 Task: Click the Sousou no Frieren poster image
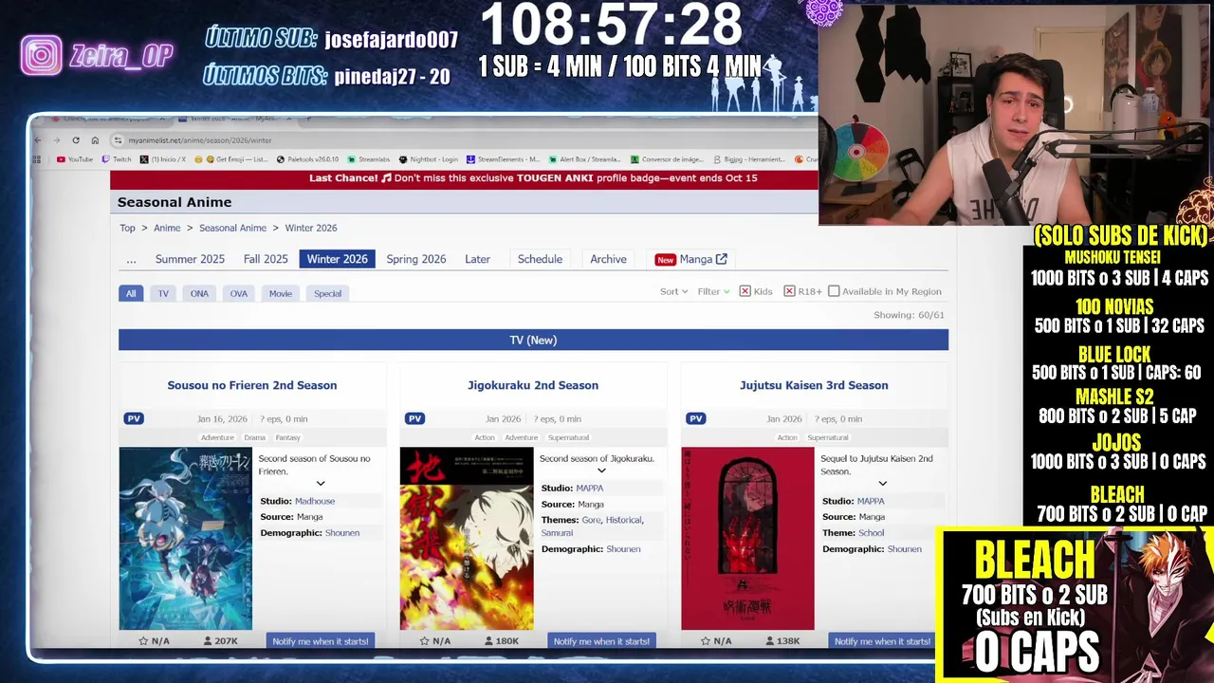point(186,539)
